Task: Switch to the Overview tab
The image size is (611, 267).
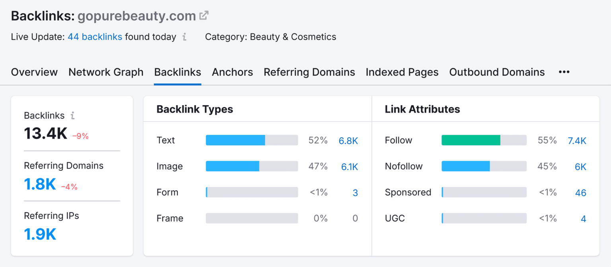Action: click(34, 72)
